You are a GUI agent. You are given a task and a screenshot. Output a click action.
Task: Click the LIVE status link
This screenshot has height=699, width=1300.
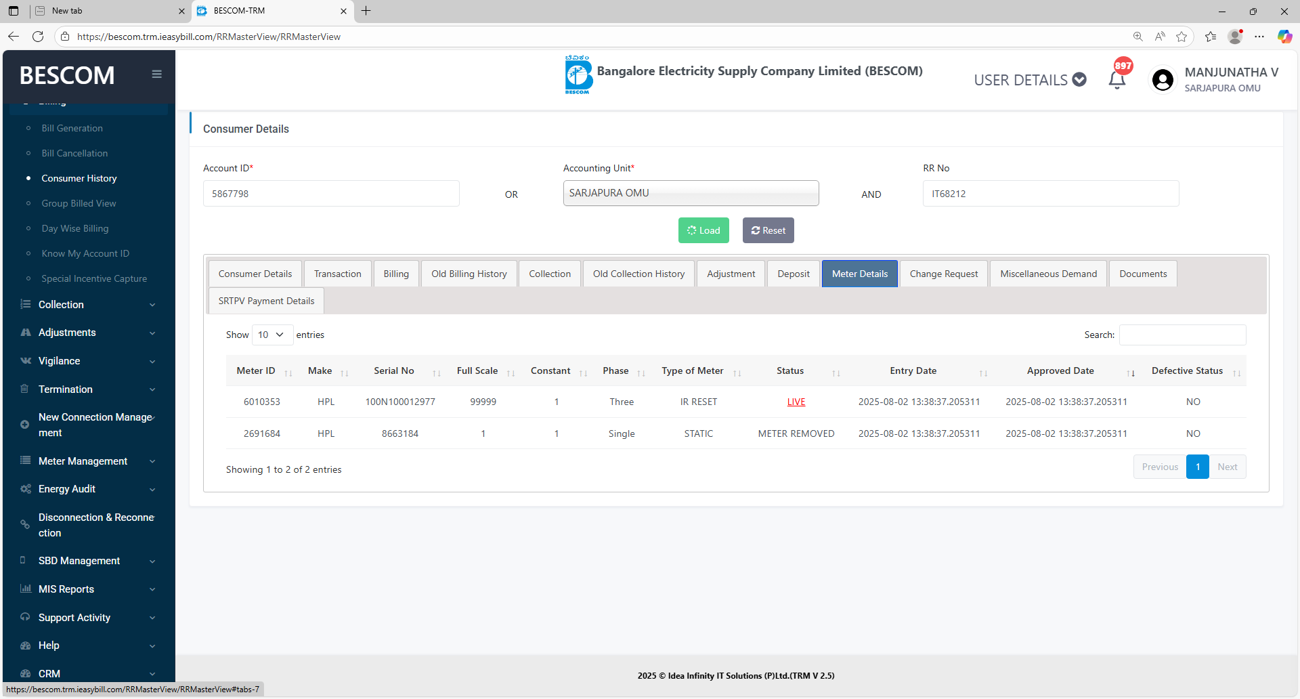(x=796, y=402)
